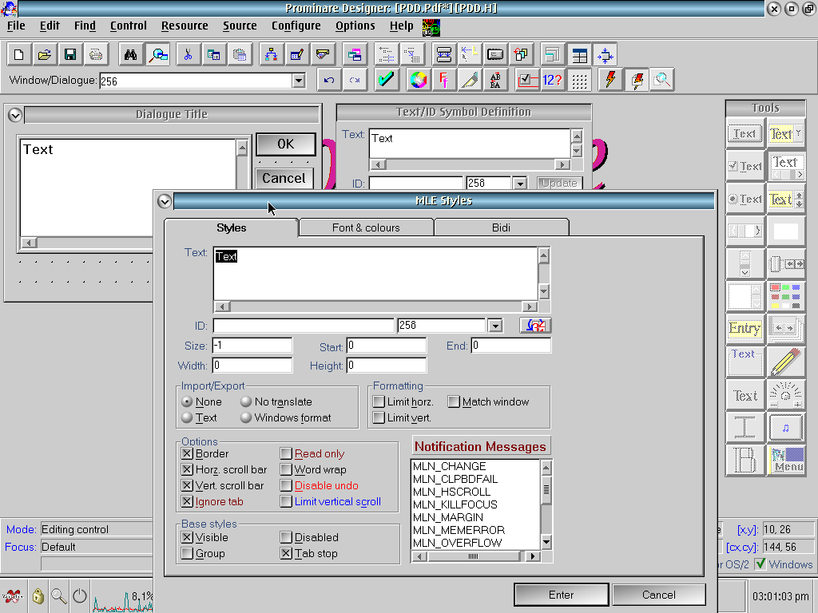Open the Source menu
Screen dimensions: 818x613
tap(240, 26)
